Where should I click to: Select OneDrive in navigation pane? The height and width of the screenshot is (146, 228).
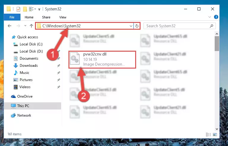click(x=22, y=96)
